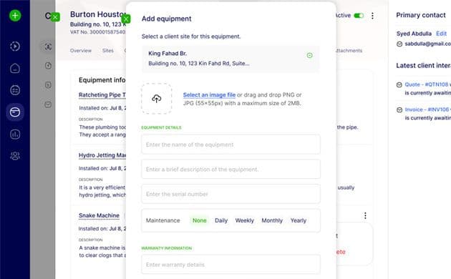
Task: Open the Invoice #INV106 link
Action: [x=427, y=109]
